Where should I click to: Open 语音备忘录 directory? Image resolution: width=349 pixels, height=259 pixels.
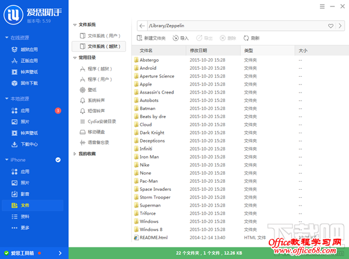point(94,143)
